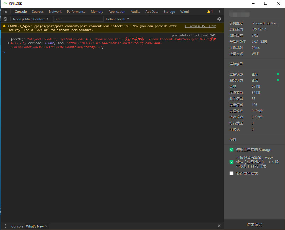Expand the errMsg error object
Image resolution: width=285 pixels, height=230 pixels.
[9, 43]
